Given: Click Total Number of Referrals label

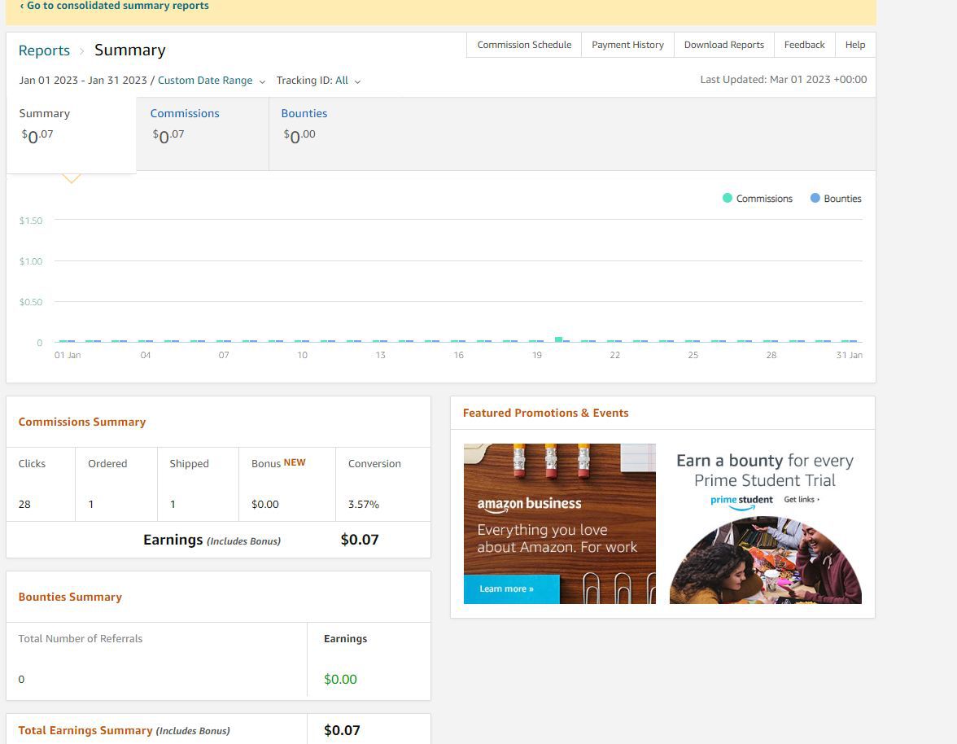Looking at the screenshot, I should 80,639.
